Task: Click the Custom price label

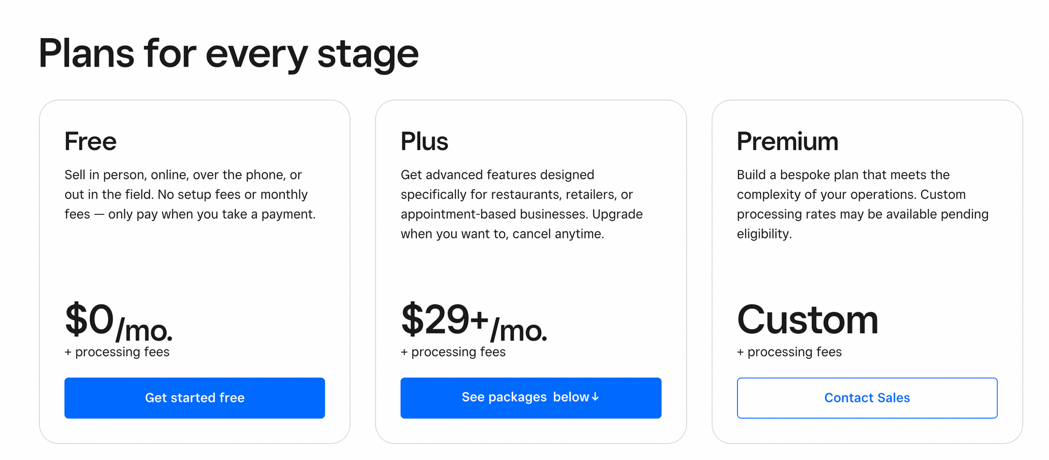Action: [x=808, y=320]
